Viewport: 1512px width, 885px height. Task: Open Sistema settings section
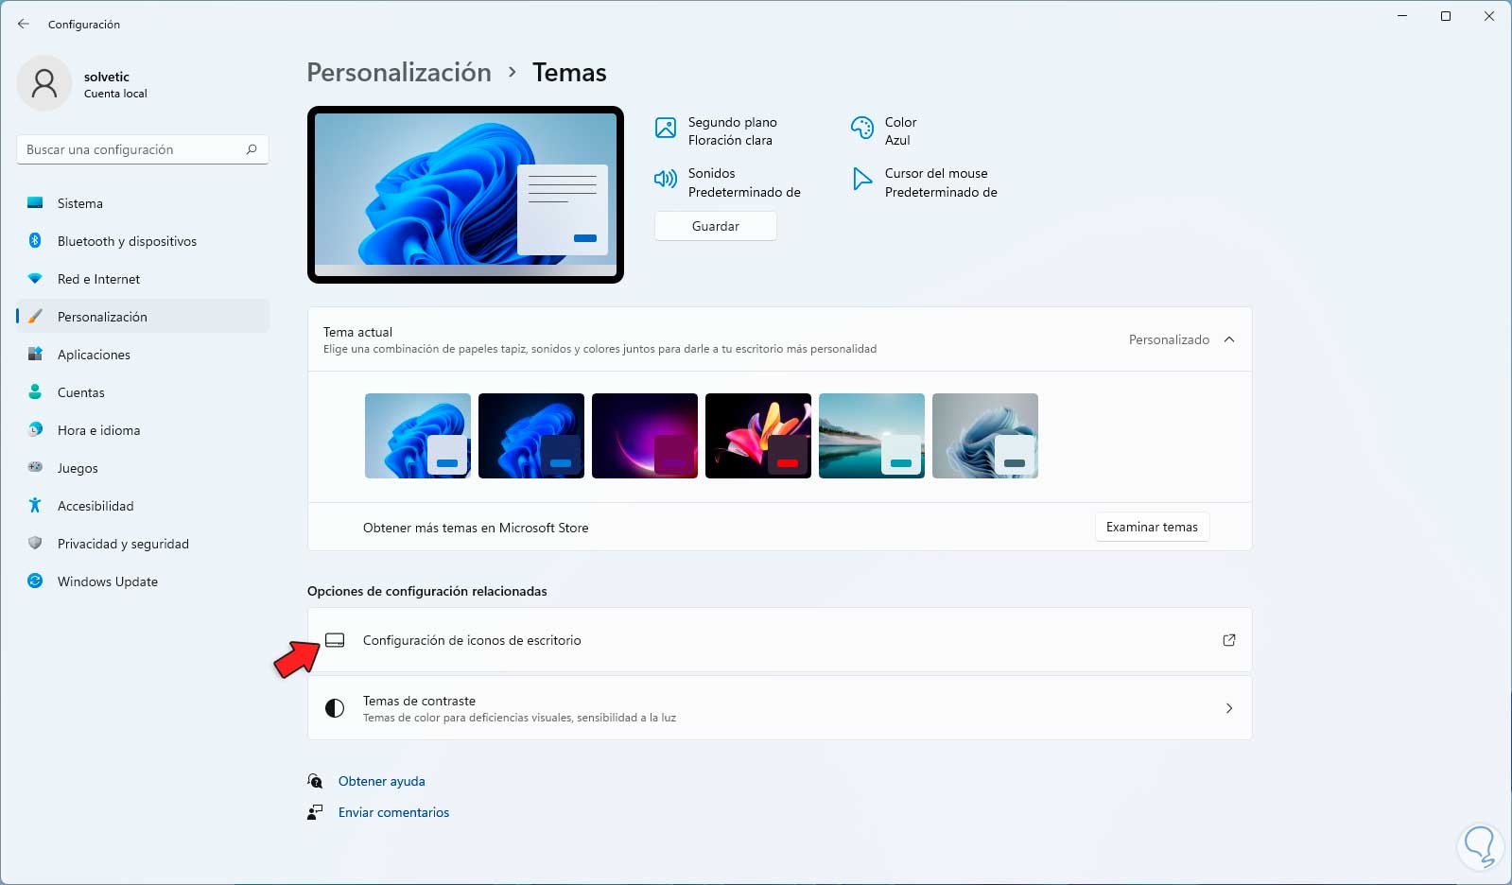pyautogui.click(x=143, y=203)
